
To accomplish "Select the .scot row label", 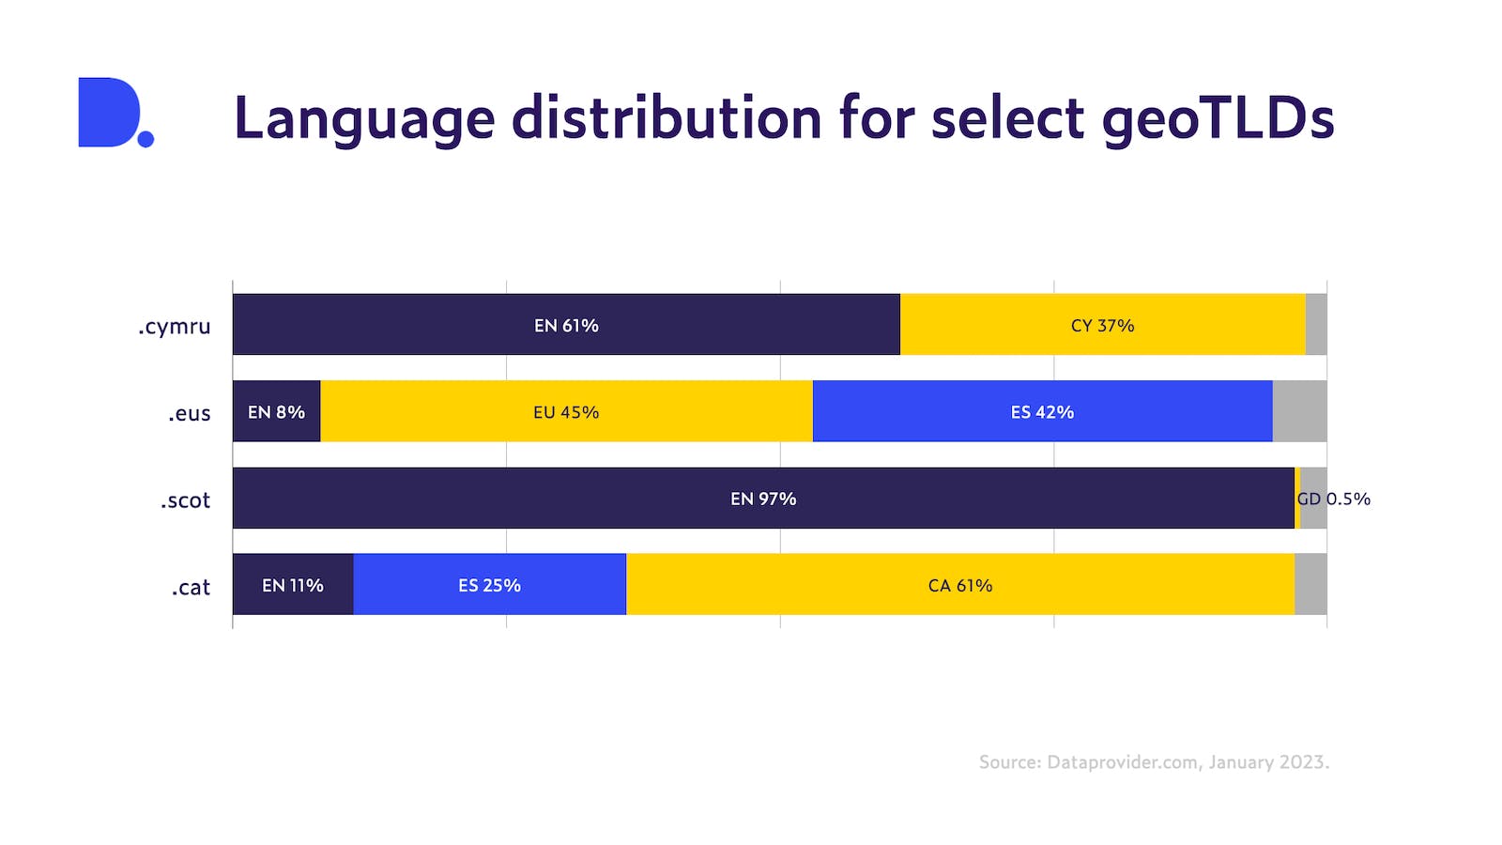I will point(185,500).
